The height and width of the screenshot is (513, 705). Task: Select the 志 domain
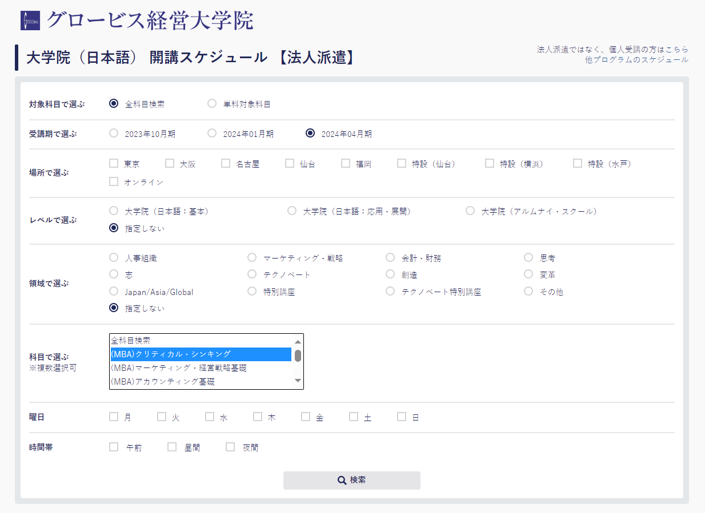tap(114, 274)
